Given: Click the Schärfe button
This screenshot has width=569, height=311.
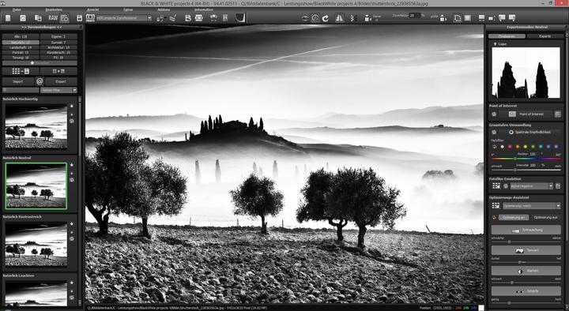Looking at the screenshot, I should (x=526, y=290).
